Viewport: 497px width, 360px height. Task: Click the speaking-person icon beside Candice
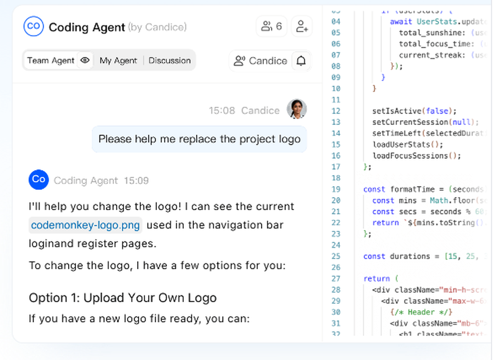pyautogui.click(x=240, y=61)
